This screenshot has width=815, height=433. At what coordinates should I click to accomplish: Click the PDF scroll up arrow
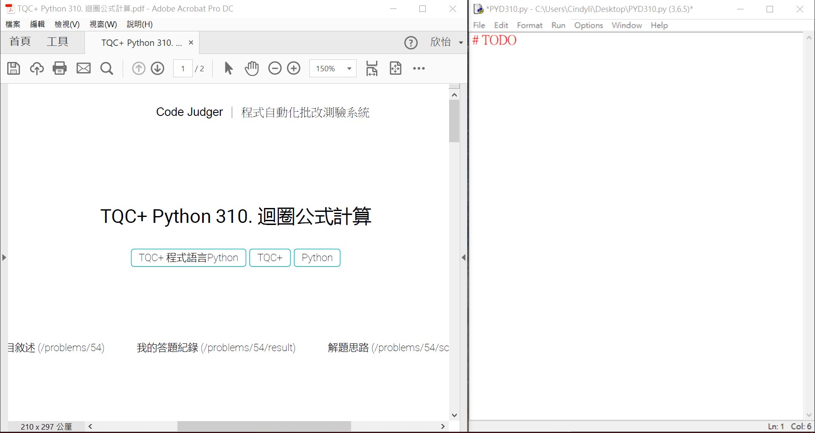click(x=454, y=95)
